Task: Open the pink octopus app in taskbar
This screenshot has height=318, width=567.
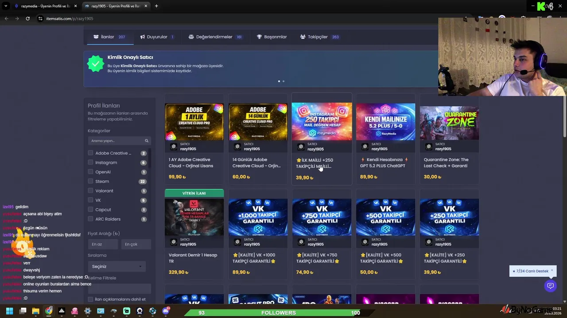Action: pyautogui.click(x=74, y=311)
